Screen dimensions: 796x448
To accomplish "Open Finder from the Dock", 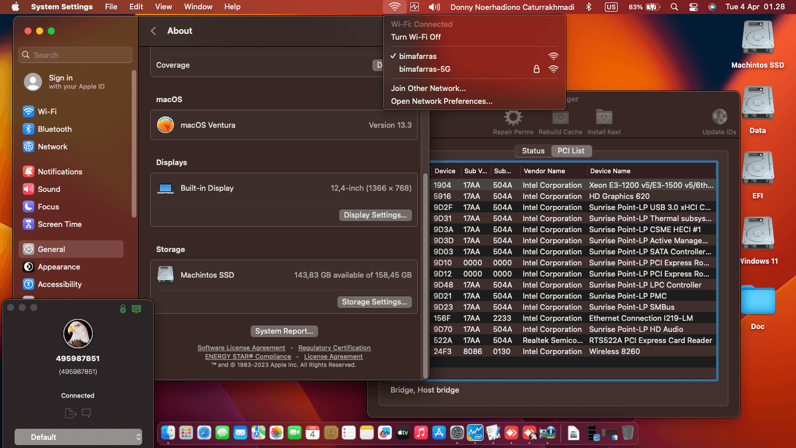I will (168, 432).
